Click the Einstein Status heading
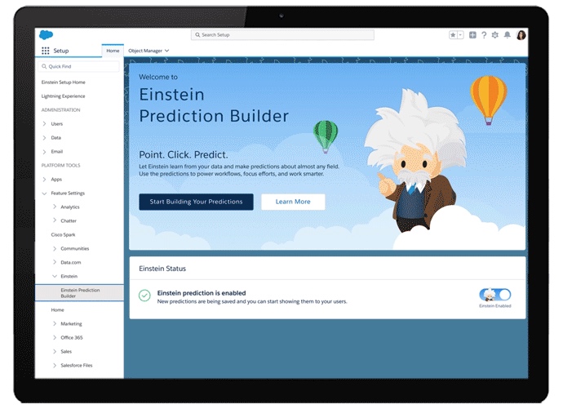 point(162,269)
